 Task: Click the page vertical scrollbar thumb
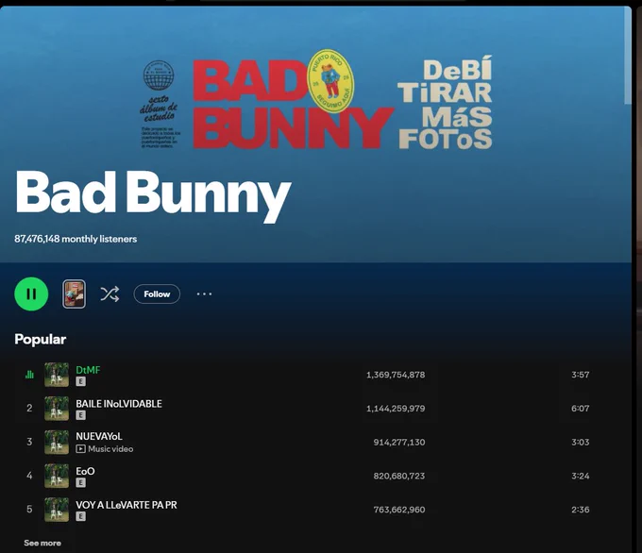628,56
